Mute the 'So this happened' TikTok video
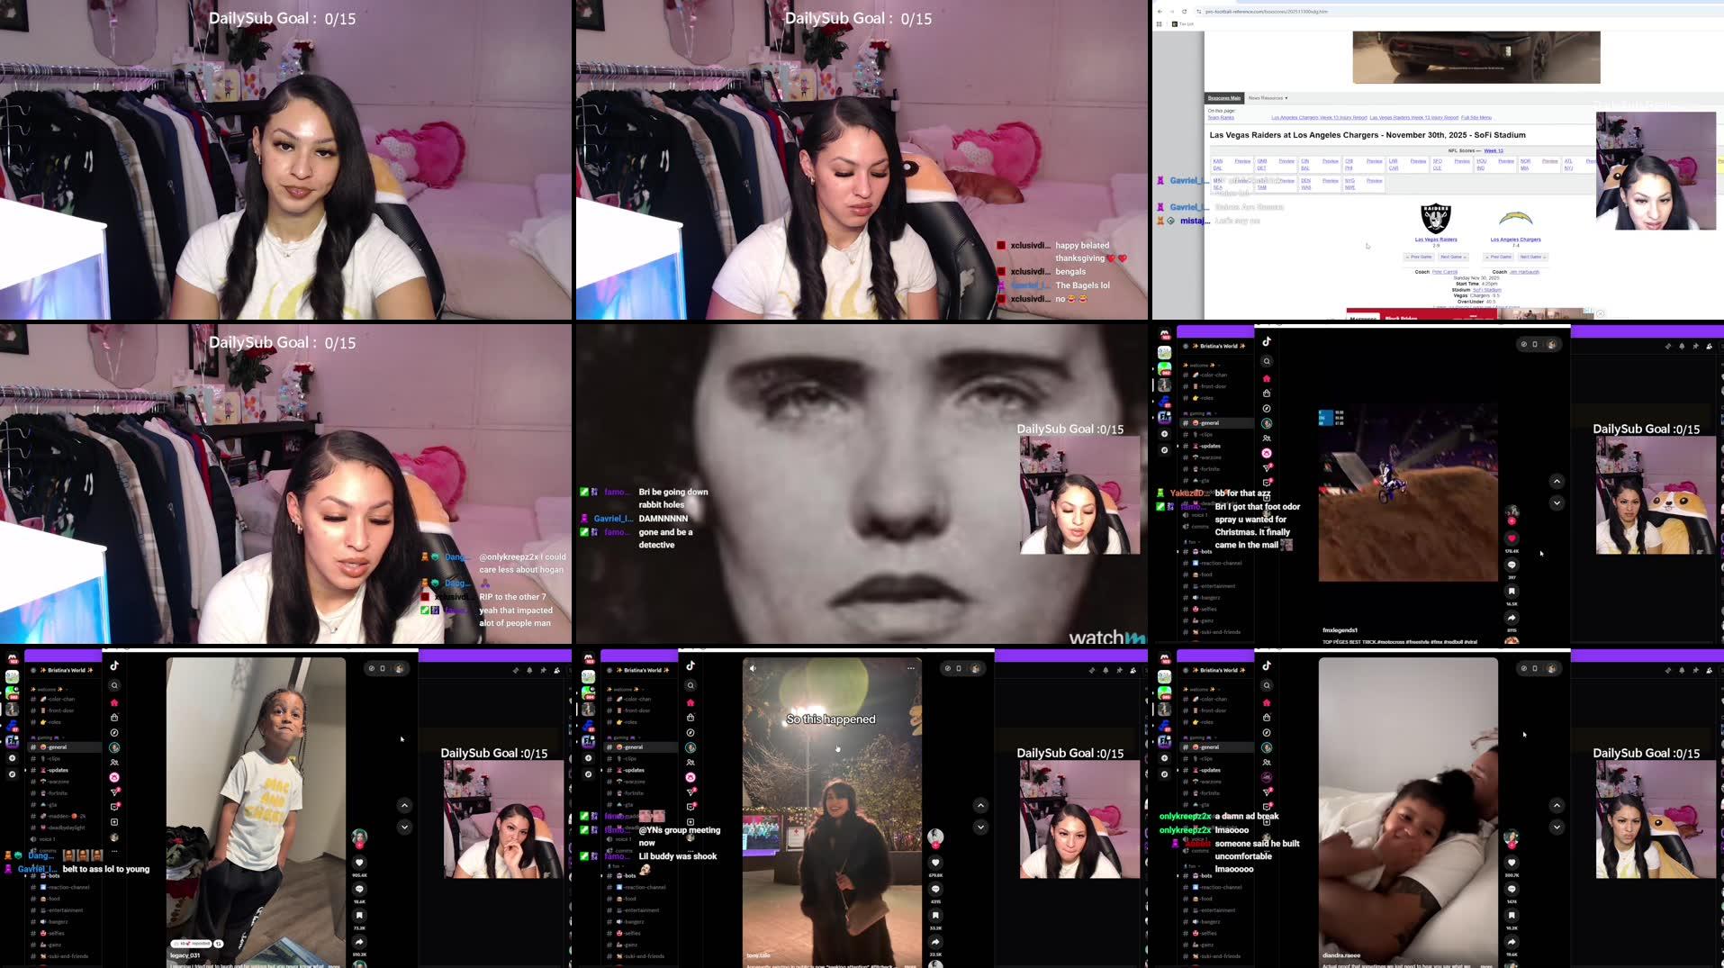 click(753, 668)
